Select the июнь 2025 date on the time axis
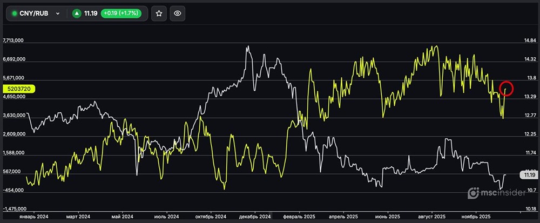 pyautogui.click(x=387, y=217)
